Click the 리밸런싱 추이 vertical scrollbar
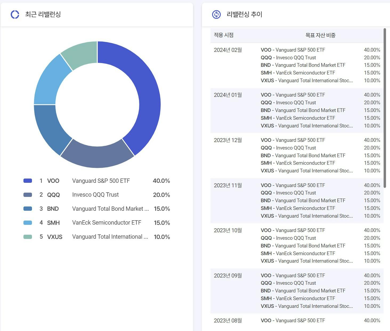The image size is (390, 331). 385,108
